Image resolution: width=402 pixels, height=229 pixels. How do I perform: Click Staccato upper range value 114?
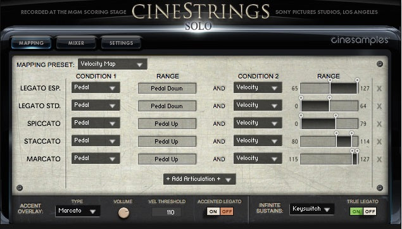365,142
